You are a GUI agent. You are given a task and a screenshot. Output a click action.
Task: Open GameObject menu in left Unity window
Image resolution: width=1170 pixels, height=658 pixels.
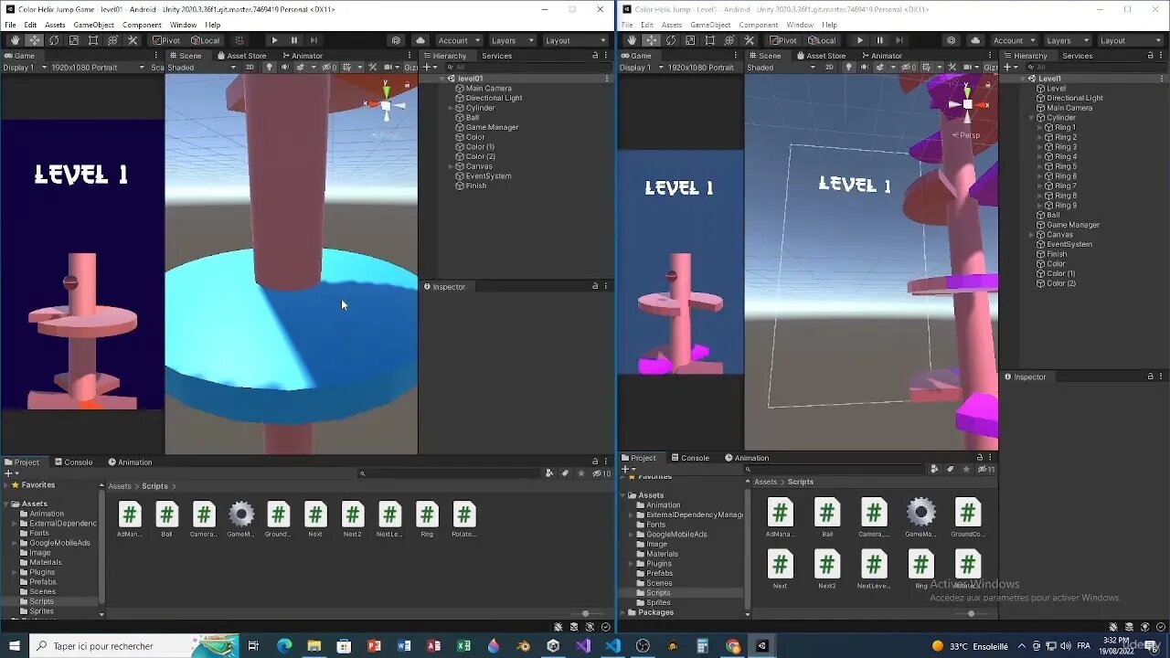coord(91,25)
